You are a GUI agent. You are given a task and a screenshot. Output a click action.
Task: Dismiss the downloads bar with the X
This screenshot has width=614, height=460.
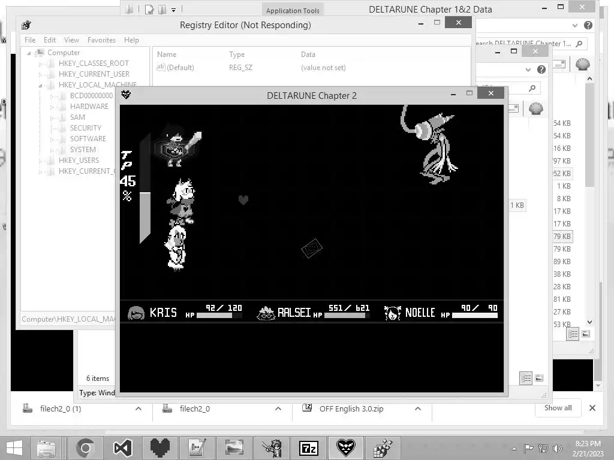(x=592, y=408)
